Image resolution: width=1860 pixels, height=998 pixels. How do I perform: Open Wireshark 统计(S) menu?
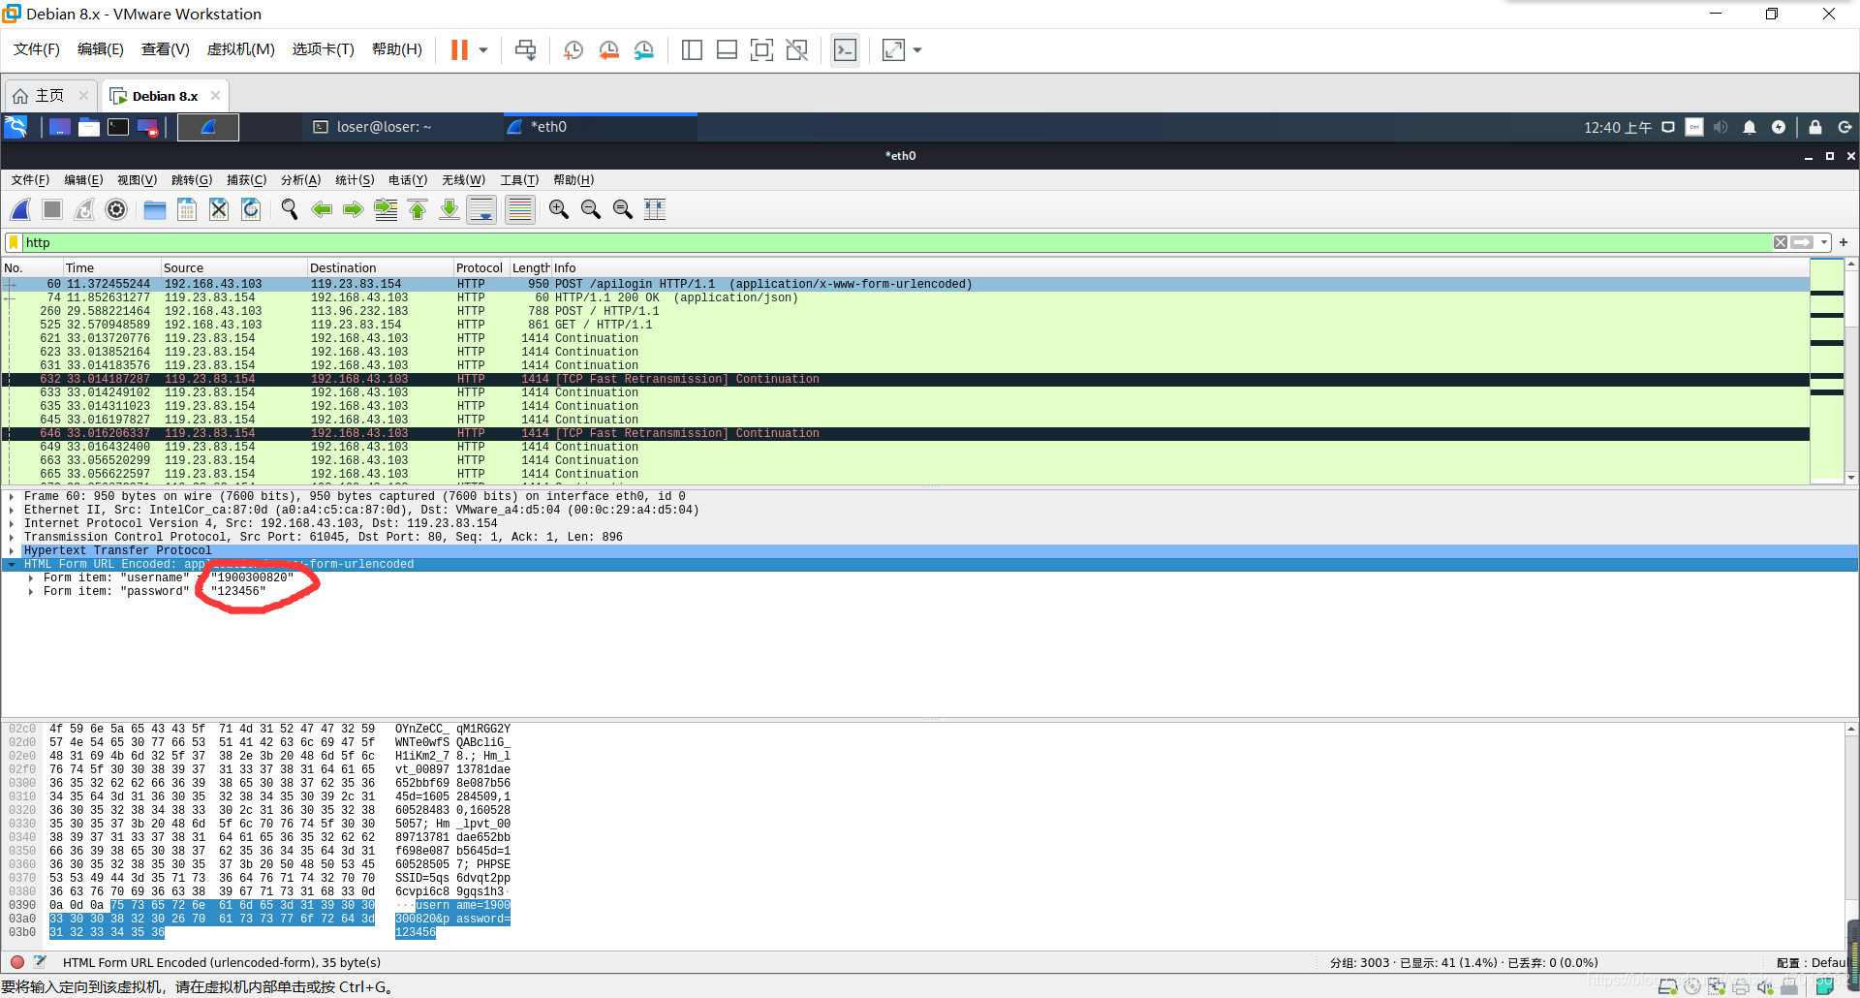click(x=355, y=180)
